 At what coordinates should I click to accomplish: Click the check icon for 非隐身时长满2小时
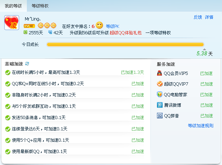point(8,95)
